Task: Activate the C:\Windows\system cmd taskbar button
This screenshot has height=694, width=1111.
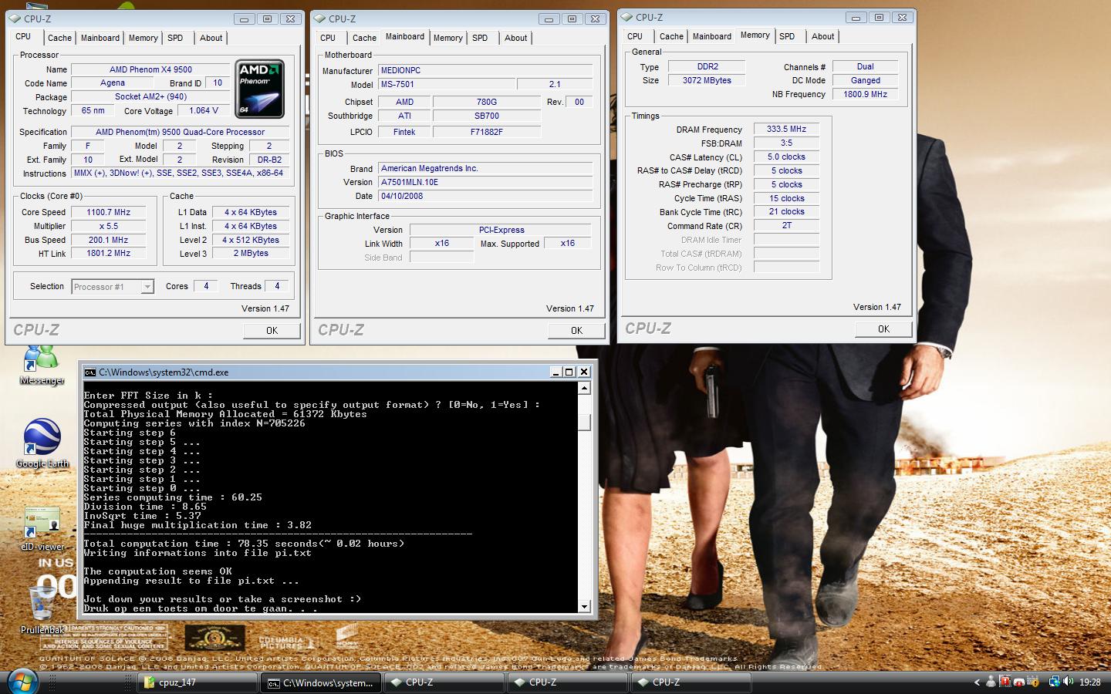Action: [321, 682]
